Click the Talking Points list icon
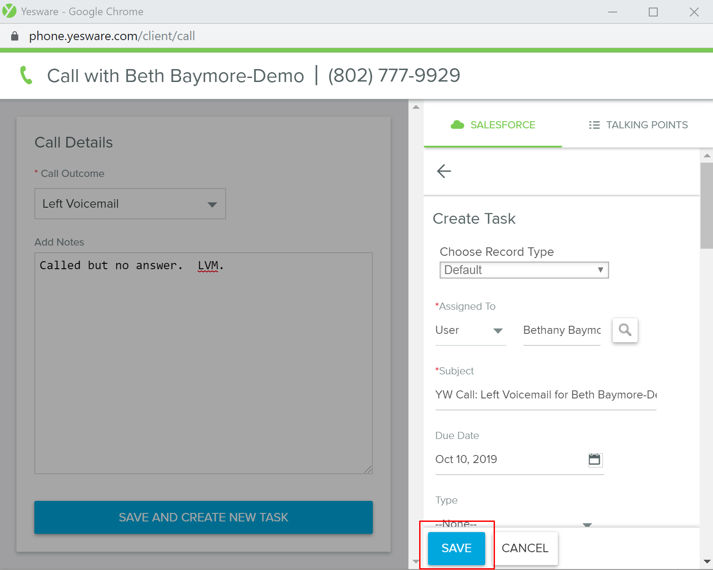This screenshot has height=570, width=713. click(x=594, y=125)
